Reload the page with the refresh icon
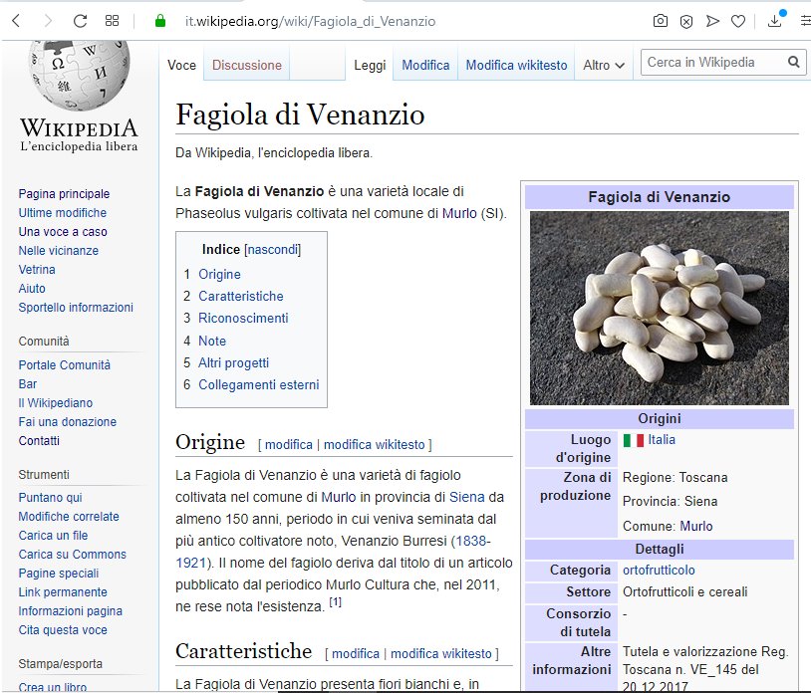This screenshot has width=811, height=693. point(80,21)
